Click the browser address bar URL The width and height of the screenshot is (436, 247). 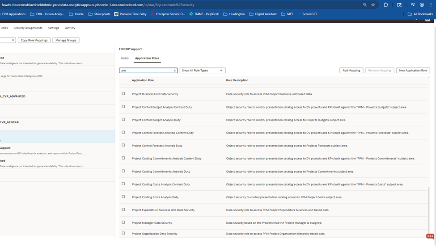98,5
